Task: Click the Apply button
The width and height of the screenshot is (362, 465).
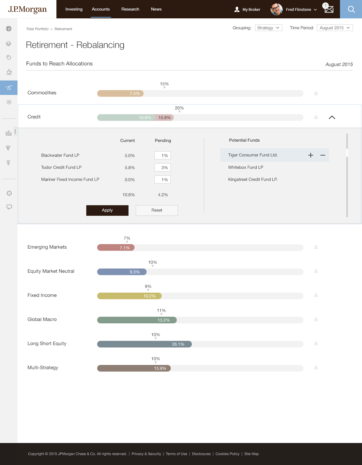Action: pyautogui.click(x=107, y=210)
